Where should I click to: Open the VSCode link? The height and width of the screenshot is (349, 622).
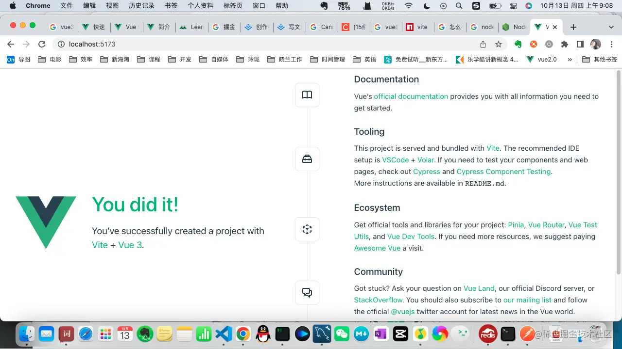coord(396,160)
